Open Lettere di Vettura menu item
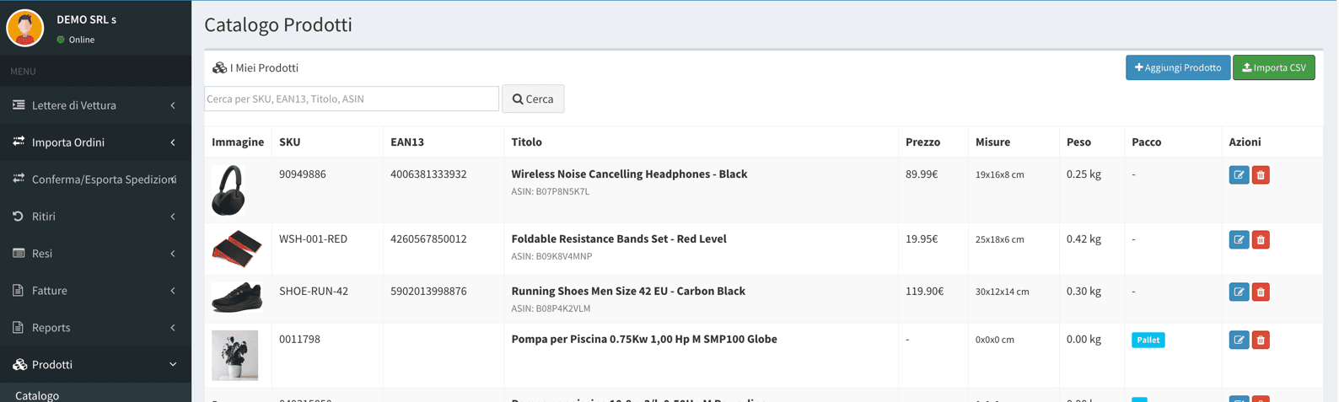The width and height of the screenshot is (1339, 402). tap(95, 105)
